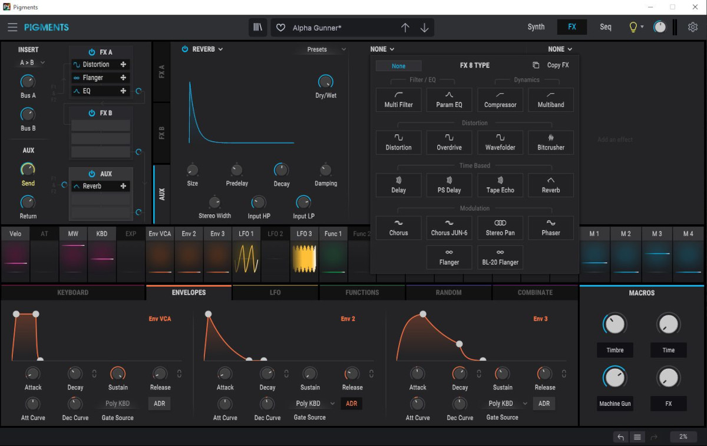The height and width of the screenshot is (446, 707).
Task: Click the reverb Dry/Wet knob
Action: 325,82
